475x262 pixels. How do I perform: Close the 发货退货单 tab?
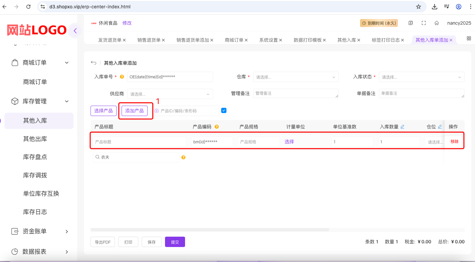coord(124,40)
